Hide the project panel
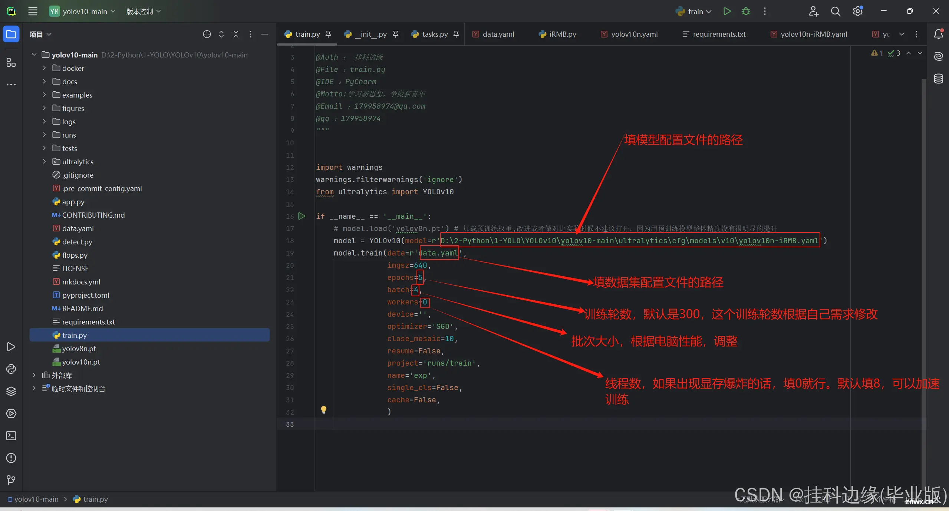The width and height of the screenshot is (949, 511). tap(265, 34)
